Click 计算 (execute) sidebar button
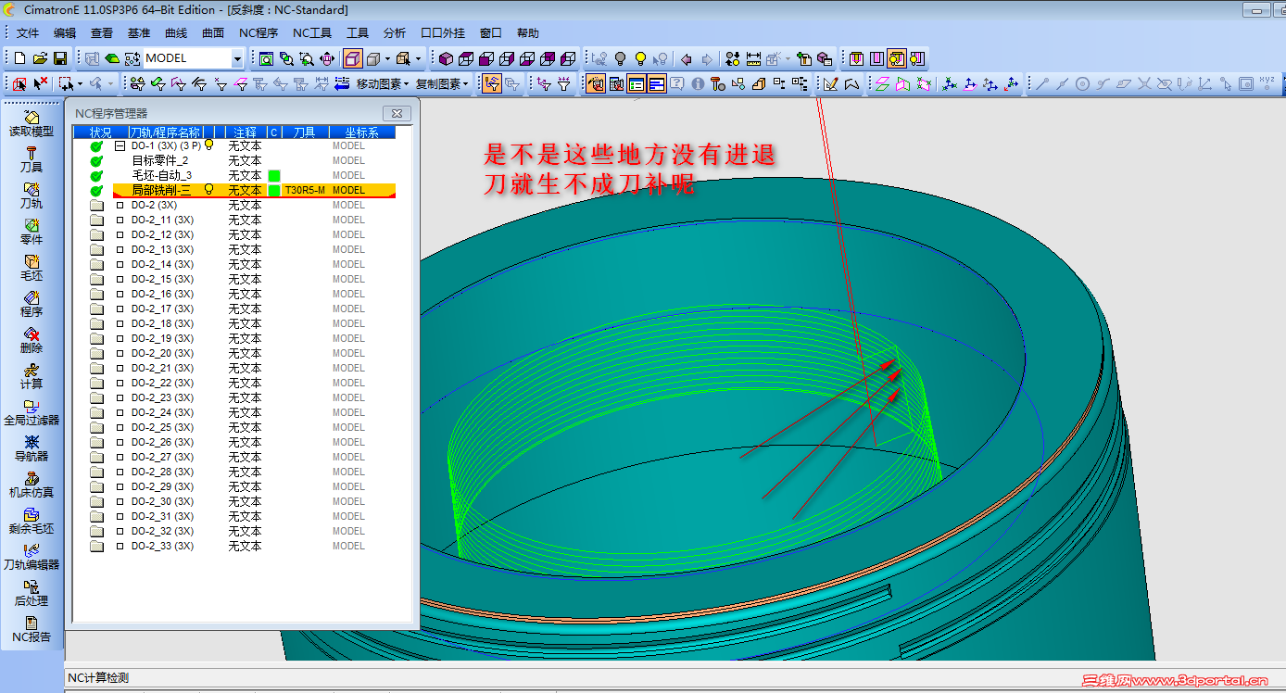This screenshot has height=693, width=1286. tap(32, 376)
